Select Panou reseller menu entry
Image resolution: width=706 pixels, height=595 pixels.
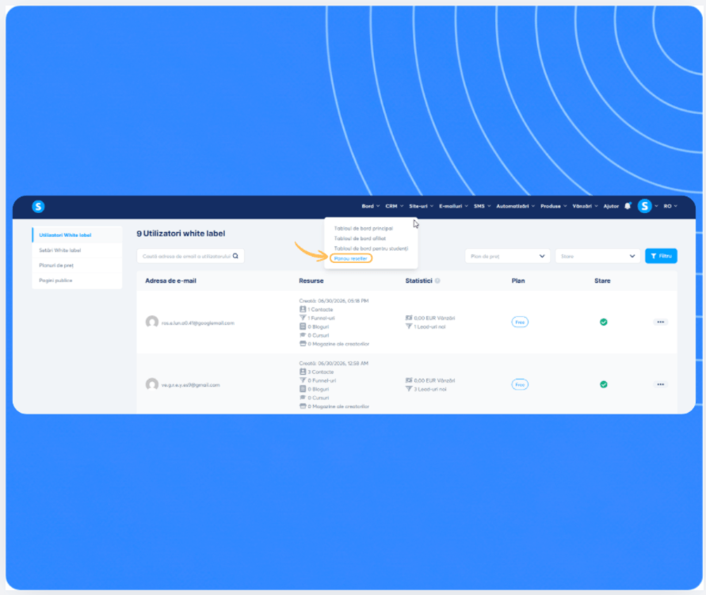[351, 258]
